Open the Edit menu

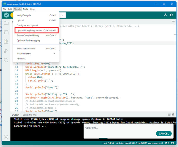click(x=10, y=9)
